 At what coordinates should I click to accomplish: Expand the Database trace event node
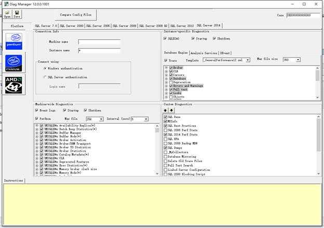166,78
